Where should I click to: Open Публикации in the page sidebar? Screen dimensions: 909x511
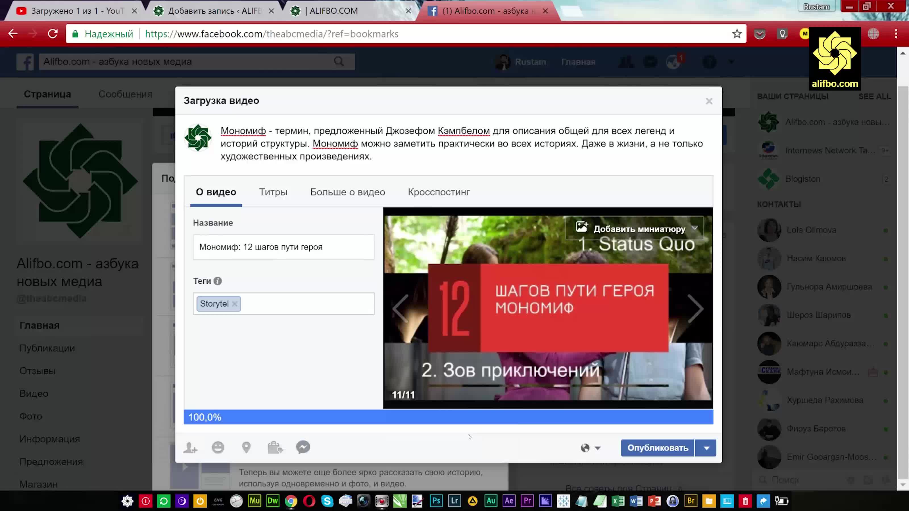tap(47, 348)
